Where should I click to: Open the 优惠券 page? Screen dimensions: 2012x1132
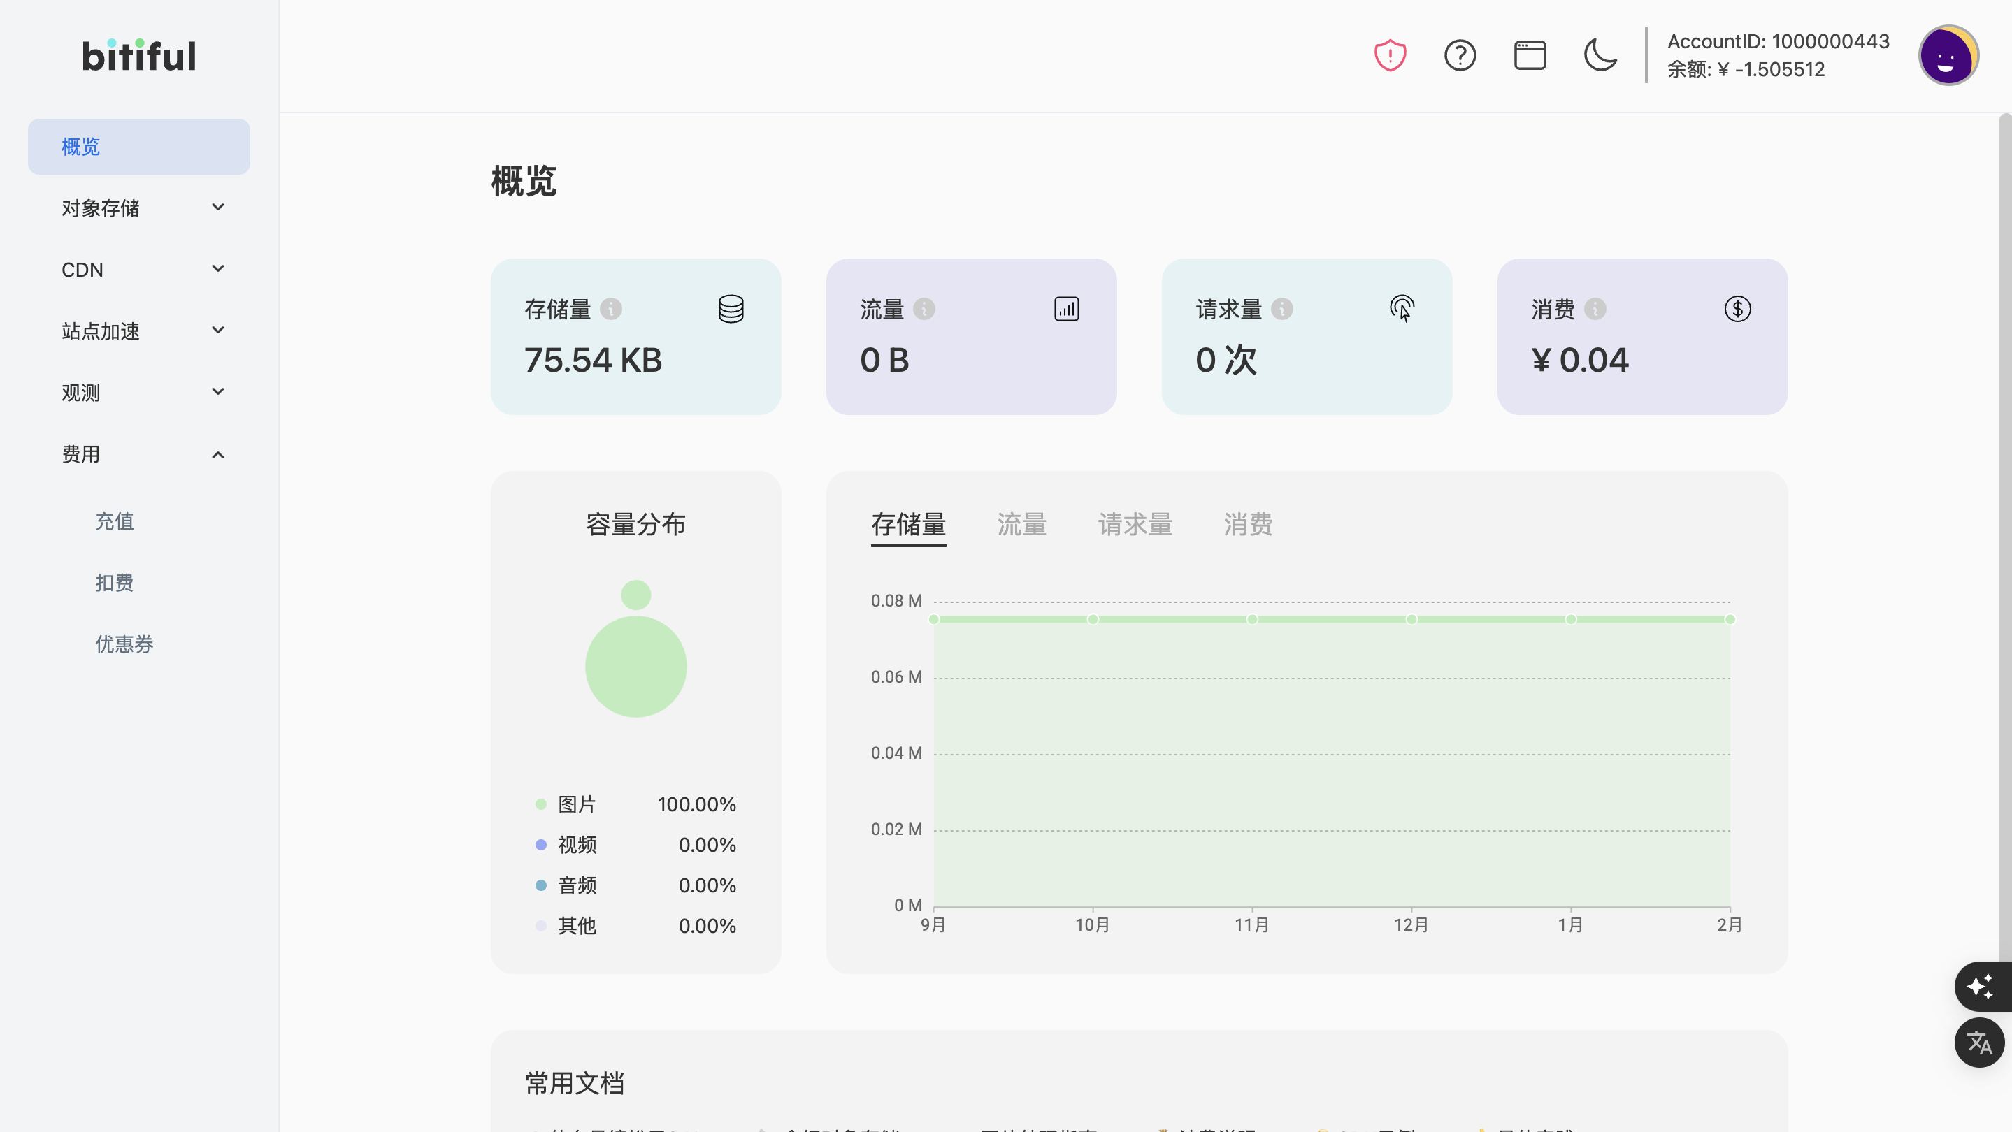(x=124, y=644)
